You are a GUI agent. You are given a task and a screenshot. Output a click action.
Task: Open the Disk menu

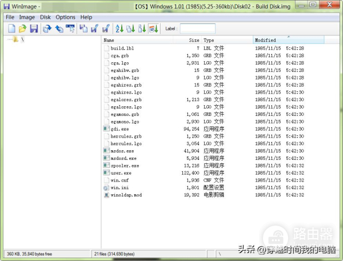tap(45, 17)
